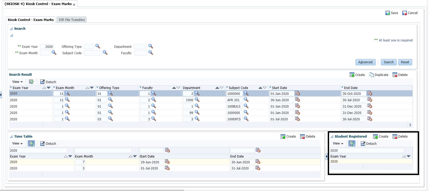
Task: Delete the selected Search Result record
Action: (x=400, y=75)
